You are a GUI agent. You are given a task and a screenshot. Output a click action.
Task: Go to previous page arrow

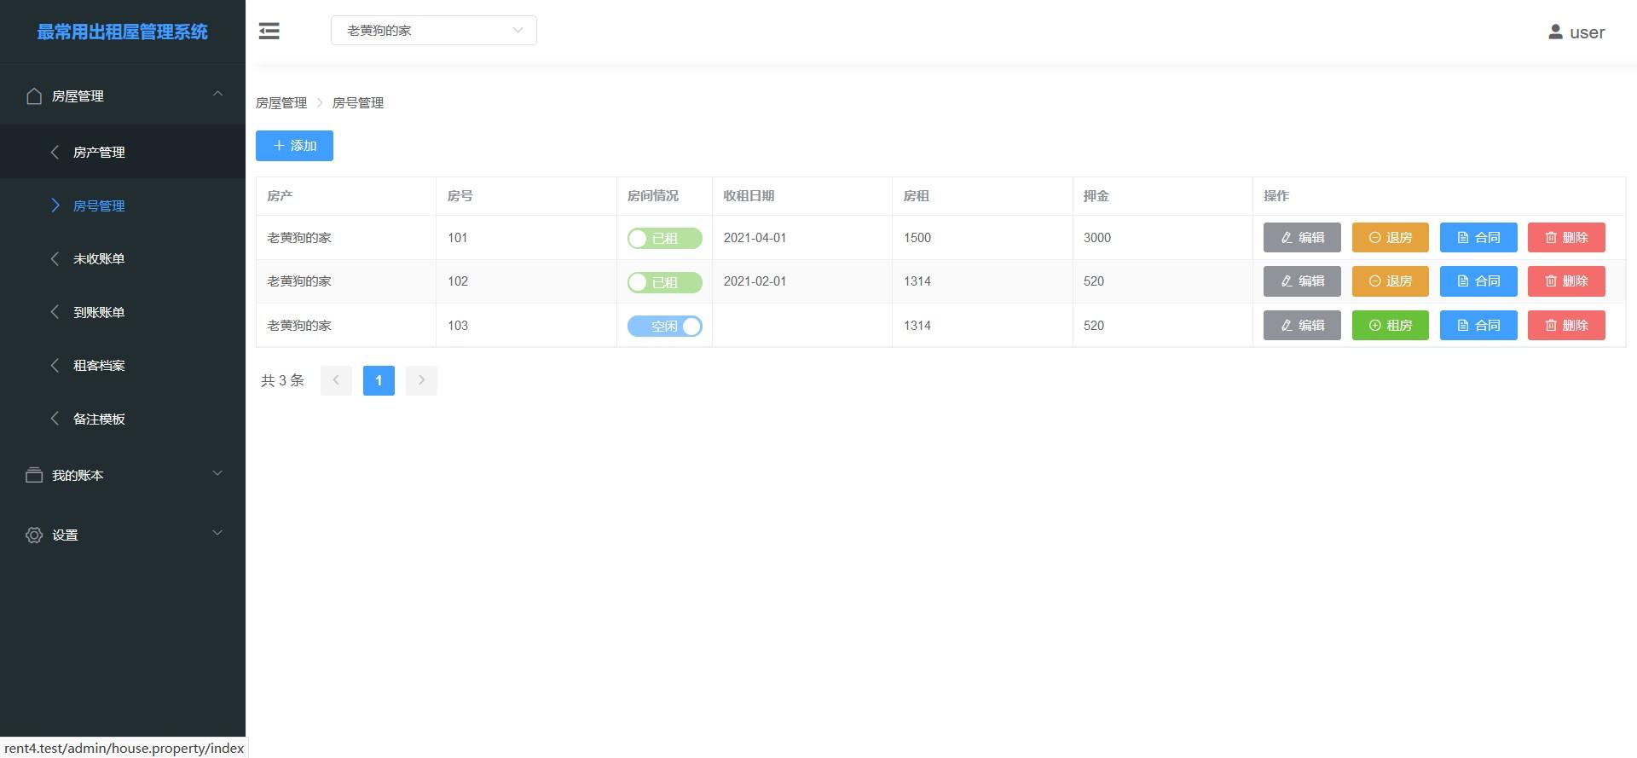tap(336, 380)
